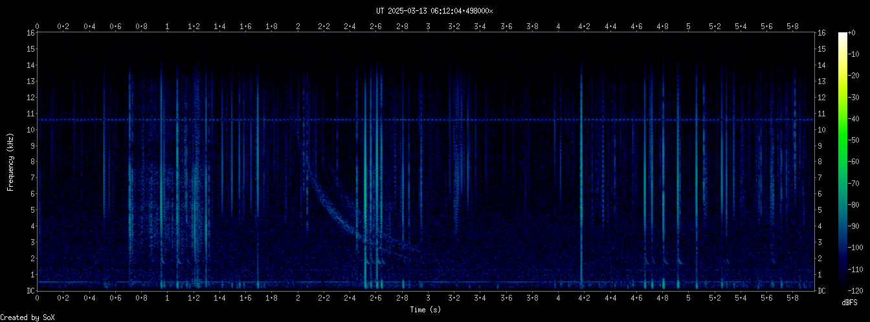
Task: Click the UT 2025-03-13 timestamp title
Action: click(x=434, y=10)
